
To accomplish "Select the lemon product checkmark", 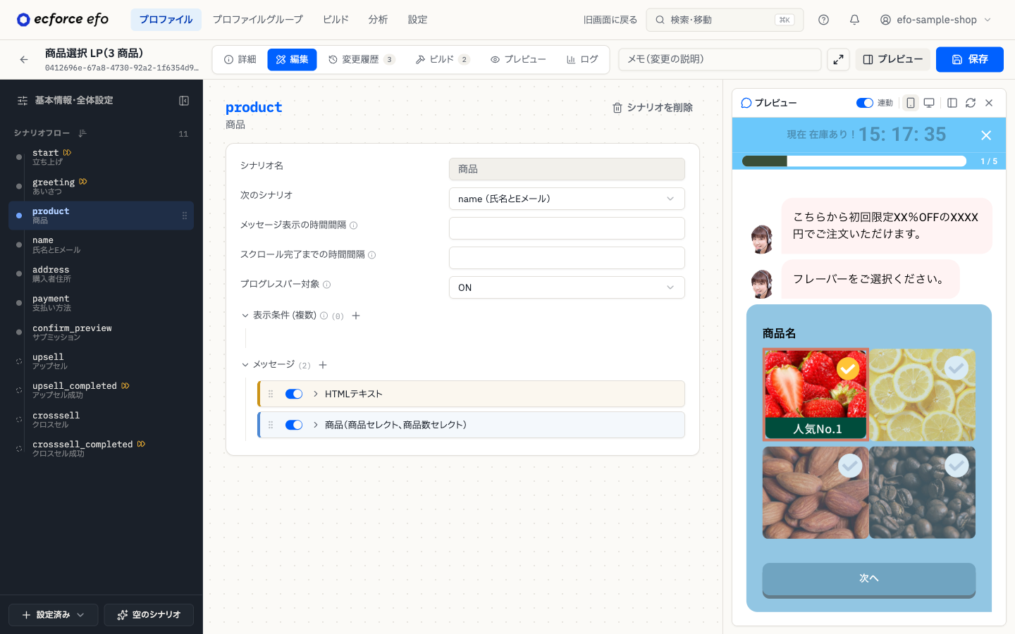I will [x=956, y=368].
